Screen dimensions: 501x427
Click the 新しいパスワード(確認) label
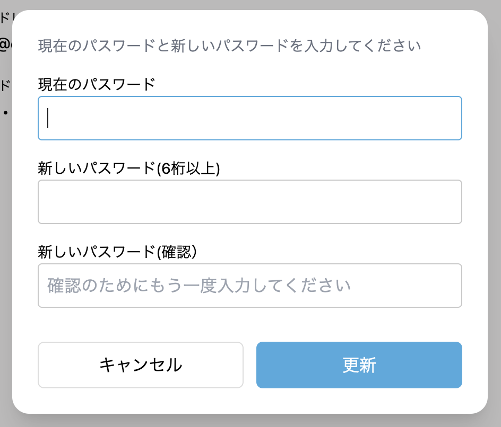117,252
